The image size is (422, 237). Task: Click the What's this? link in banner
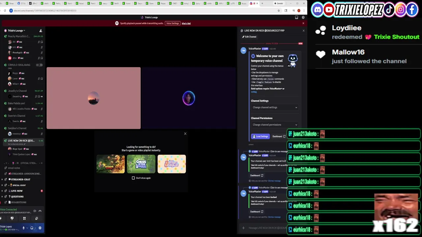pyautogui.click(x=186, y=23)
